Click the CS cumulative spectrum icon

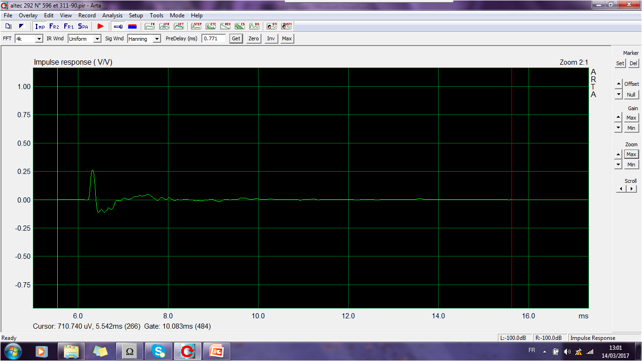240,26
